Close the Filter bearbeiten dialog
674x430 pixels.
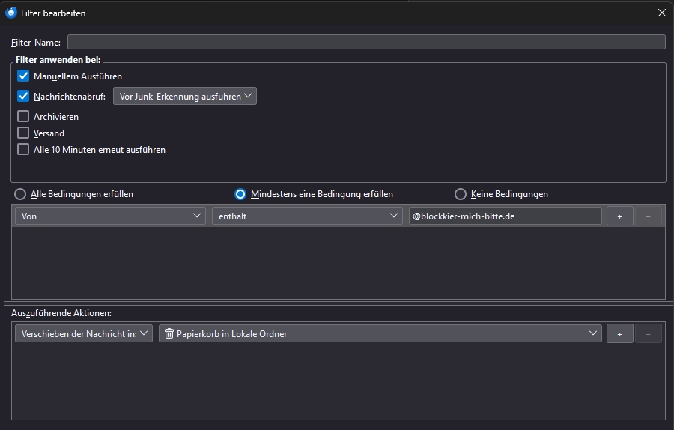(x=661, y=13)
